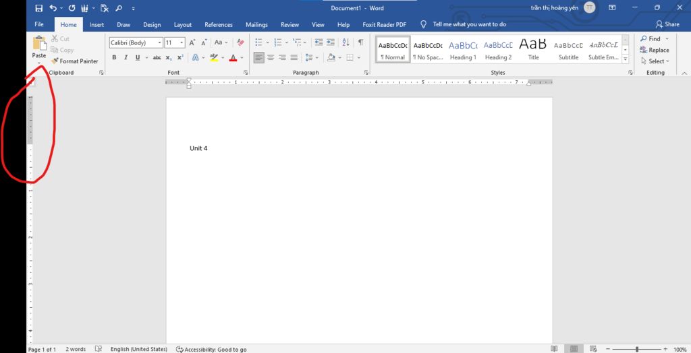Viewport: 691px width, 353px height.
Task: Open the font size dropdown
Action: (182, 42)
